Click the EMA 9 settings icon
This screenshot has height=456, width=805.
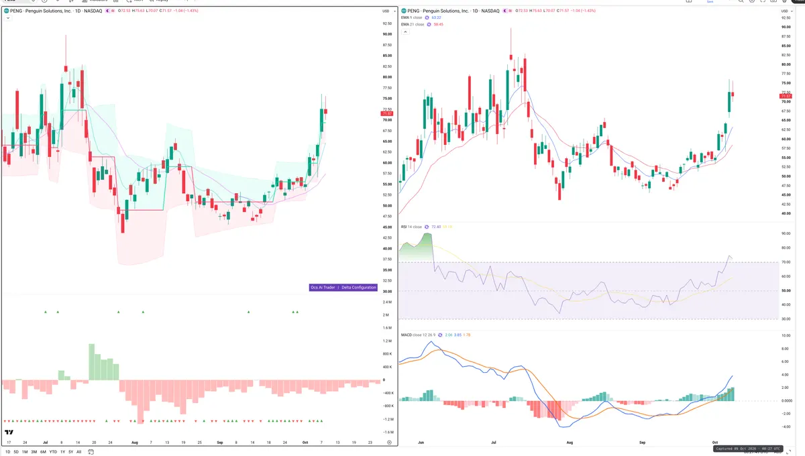[427, 18]
